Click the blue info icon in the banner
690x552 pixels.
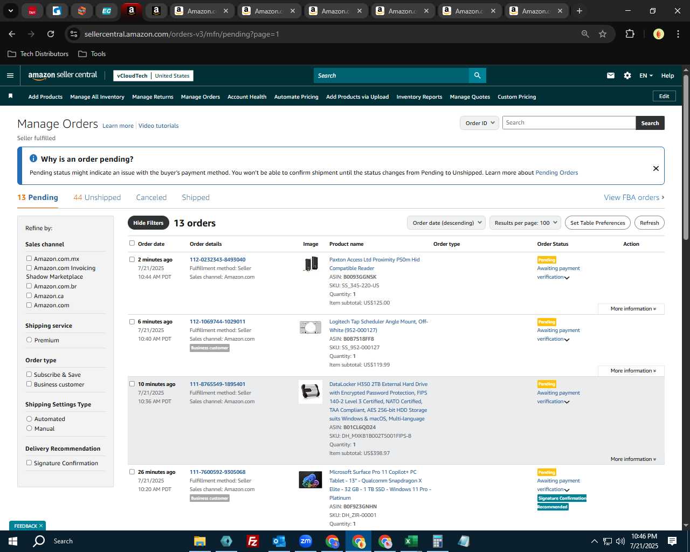33,158
